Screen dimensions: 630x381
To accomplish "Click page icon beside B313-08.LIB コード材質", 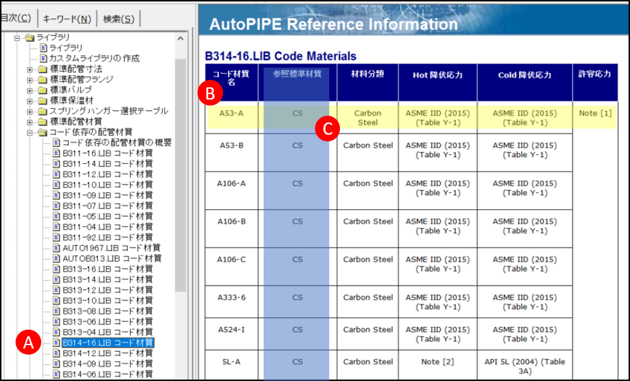I will pyautogui.click(x=56, y=311).
